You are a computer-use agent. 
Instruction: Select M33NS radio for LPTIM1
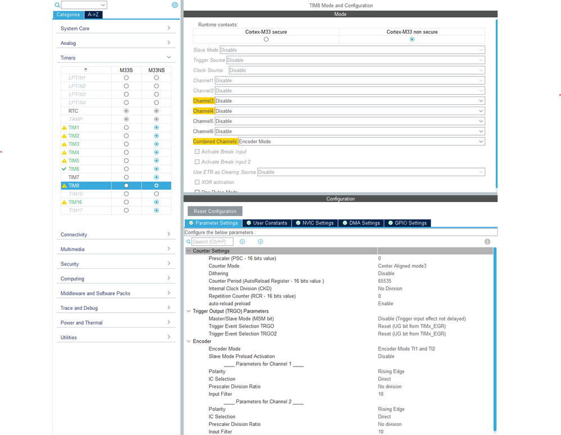coord(156,77)
